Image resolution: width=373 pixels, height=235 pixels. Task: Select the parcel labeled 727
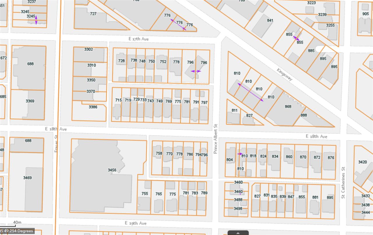tap(93, 14)
